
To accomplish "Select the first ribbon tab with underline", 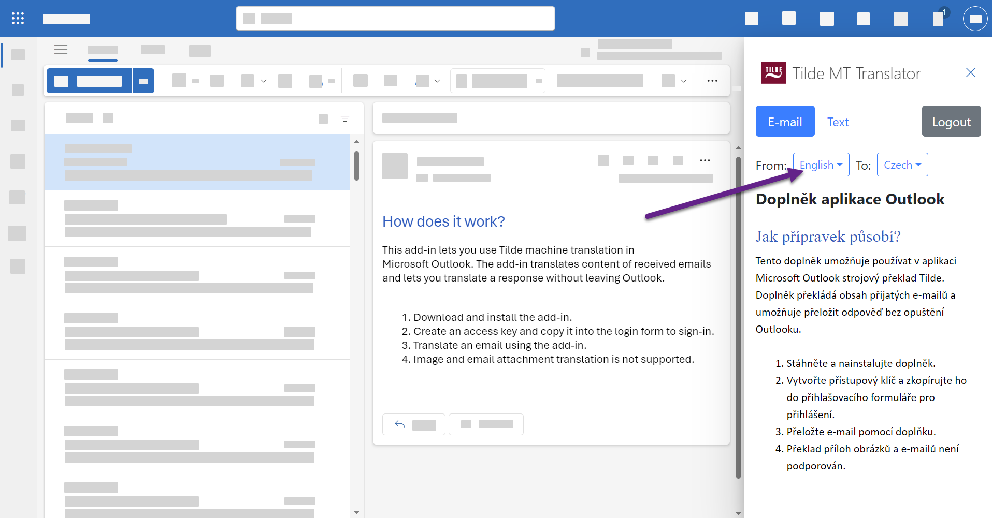I will click(x=103, y=51).
